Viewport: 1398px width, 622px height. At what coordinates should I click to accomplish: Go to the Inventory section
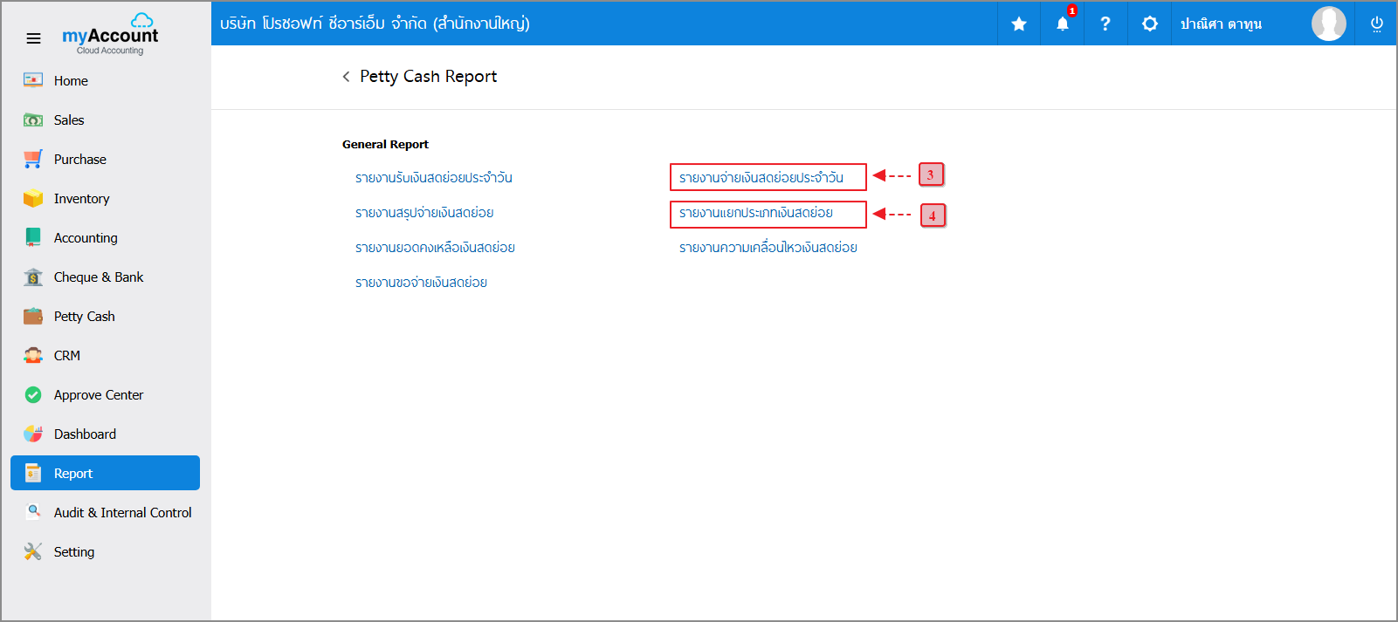[81, 199]
